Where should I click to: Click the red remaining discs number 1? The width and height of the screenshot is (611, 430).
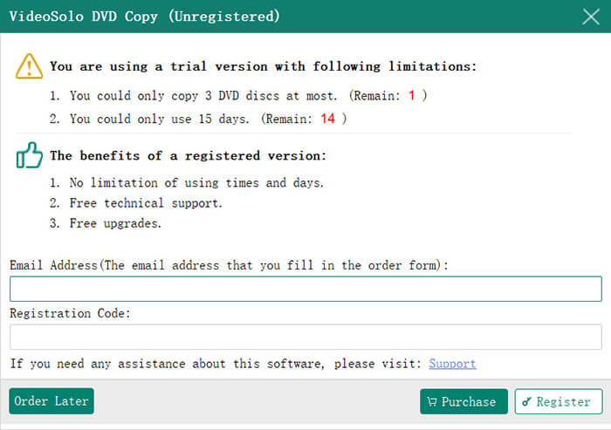pos(411,95)
